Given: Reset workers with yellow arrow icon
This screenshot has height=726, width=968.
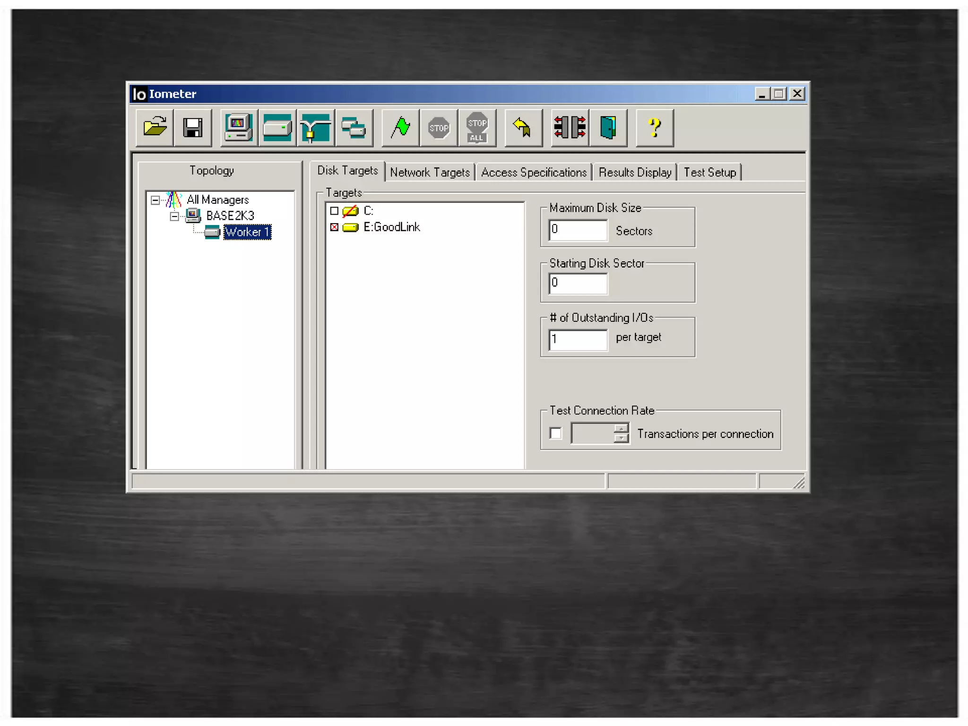Looking at the screenshot, I should pos(523,128).
